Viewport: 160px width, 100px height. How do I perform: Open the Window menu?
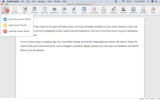[x=57, y=1]
